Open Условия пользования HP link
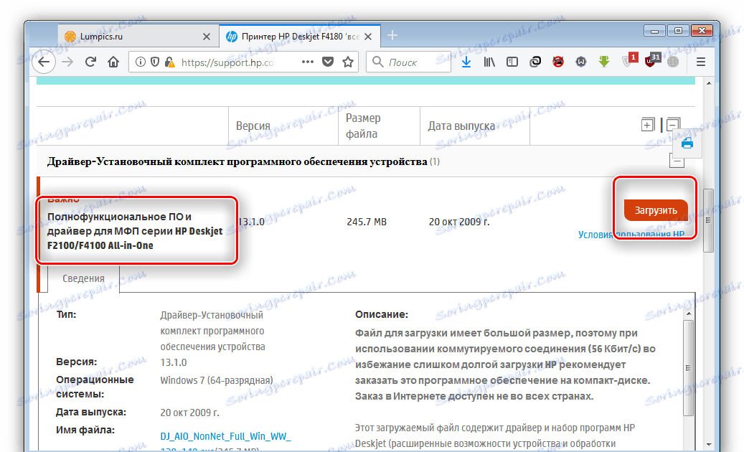The width and height of the screenshot is (744, 452). pyautogui.click(x=631, y=235)
